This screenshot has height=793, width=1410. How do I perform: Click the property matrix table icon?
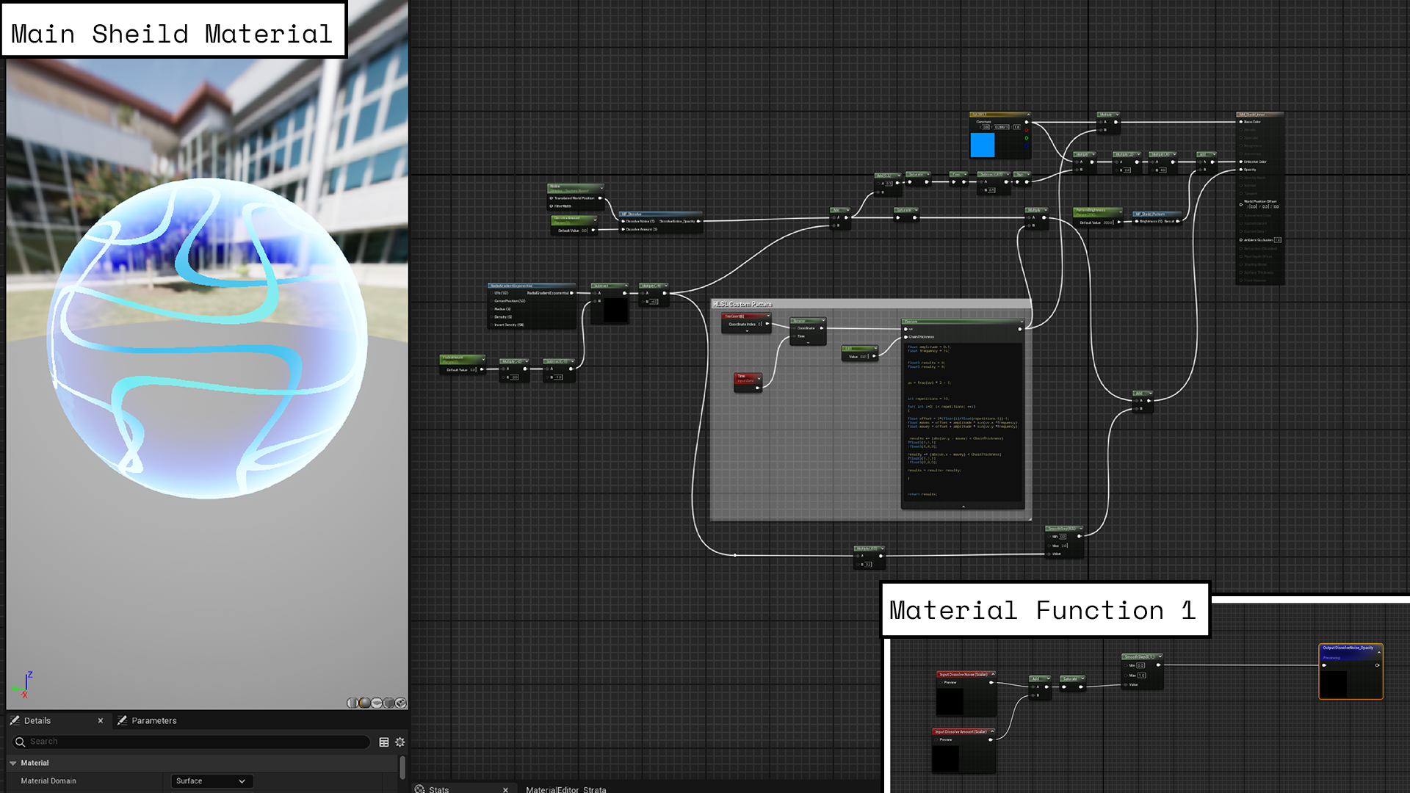point(383,742)
